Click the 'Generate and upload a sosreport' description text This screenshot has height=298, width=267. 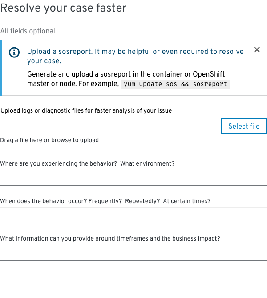click(x=126, y=79)
